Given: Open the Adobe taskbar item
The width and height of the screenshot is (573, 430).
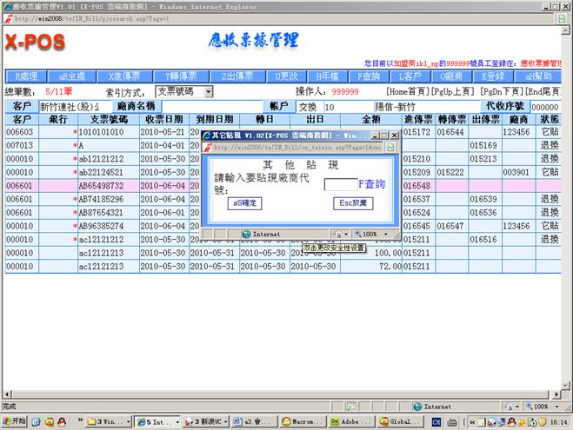Looking at the screenshot, I should coord(346,421).
